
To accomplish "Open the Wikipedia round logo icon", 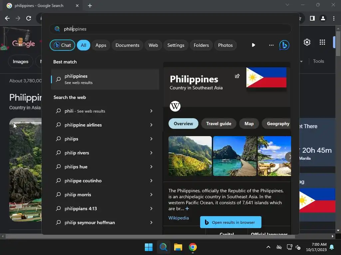I will tap(175, 106).
